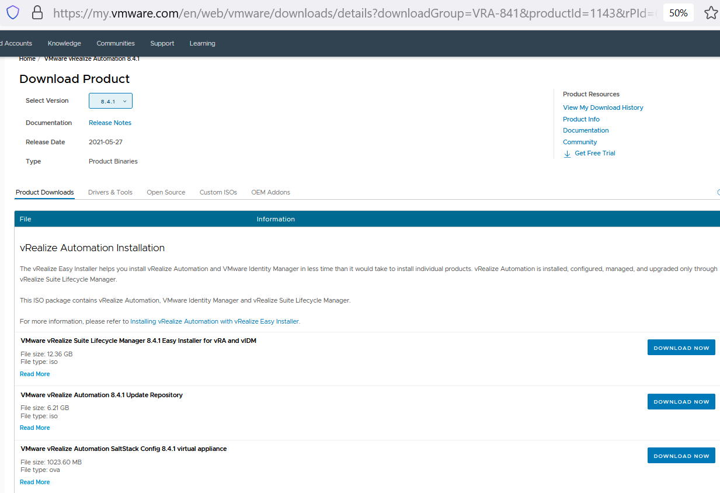This screenshot has height=493, width=720.
Task: Click the File size 12.36 GB text
Action: [x=47, y=354]
